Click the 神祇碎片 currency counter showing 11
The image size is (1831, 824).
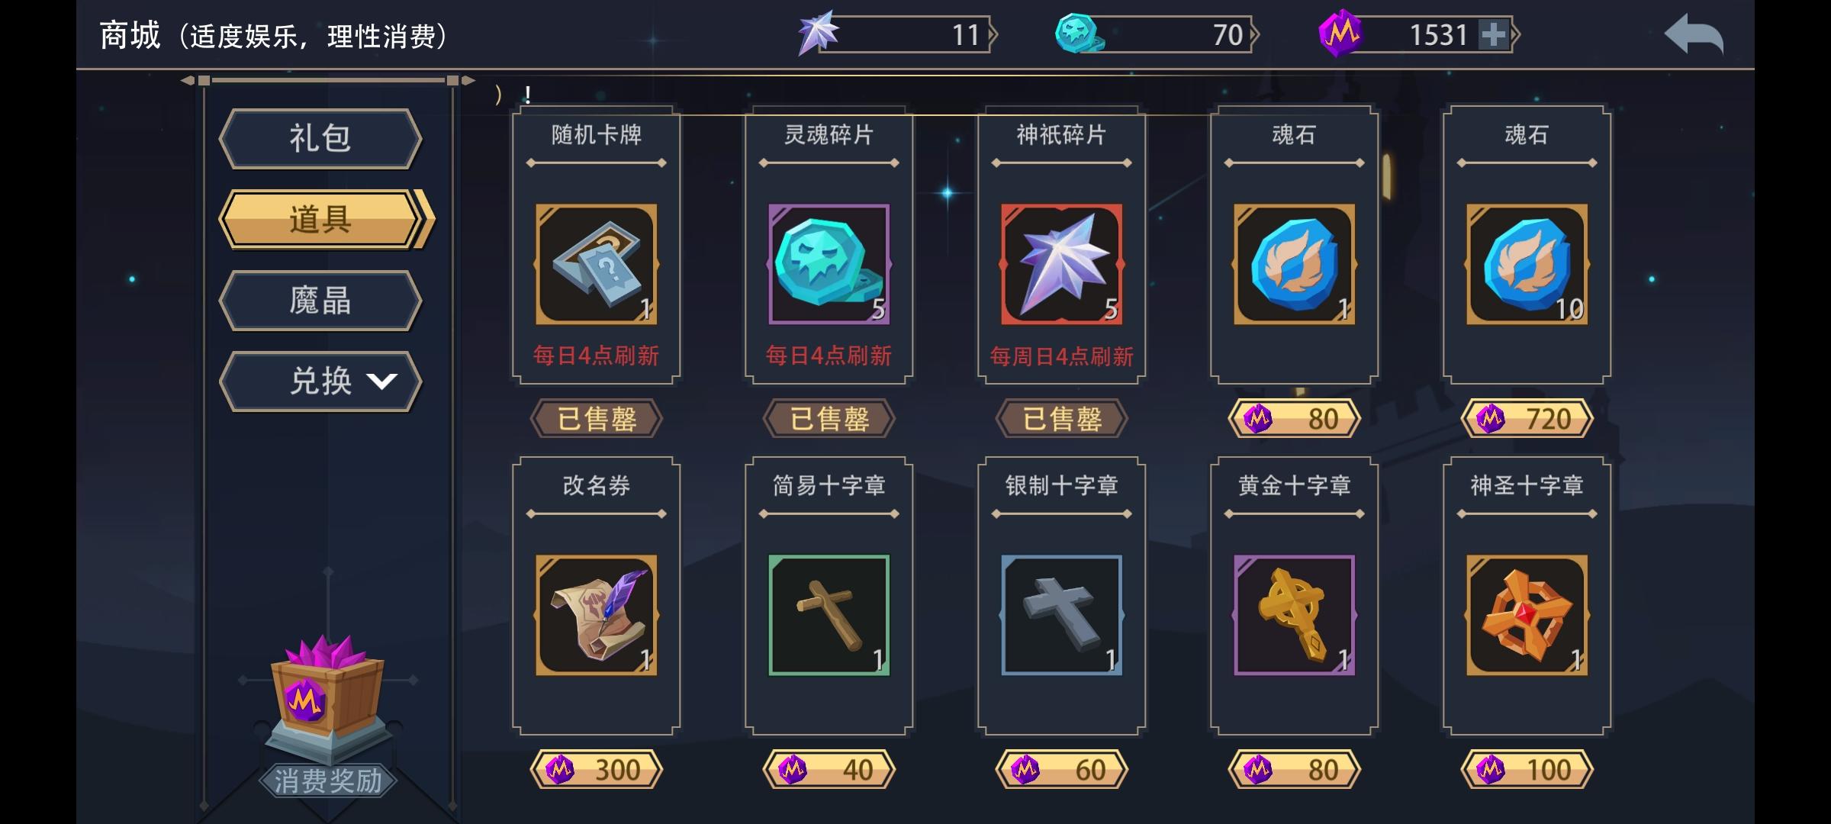click(896, 34)
